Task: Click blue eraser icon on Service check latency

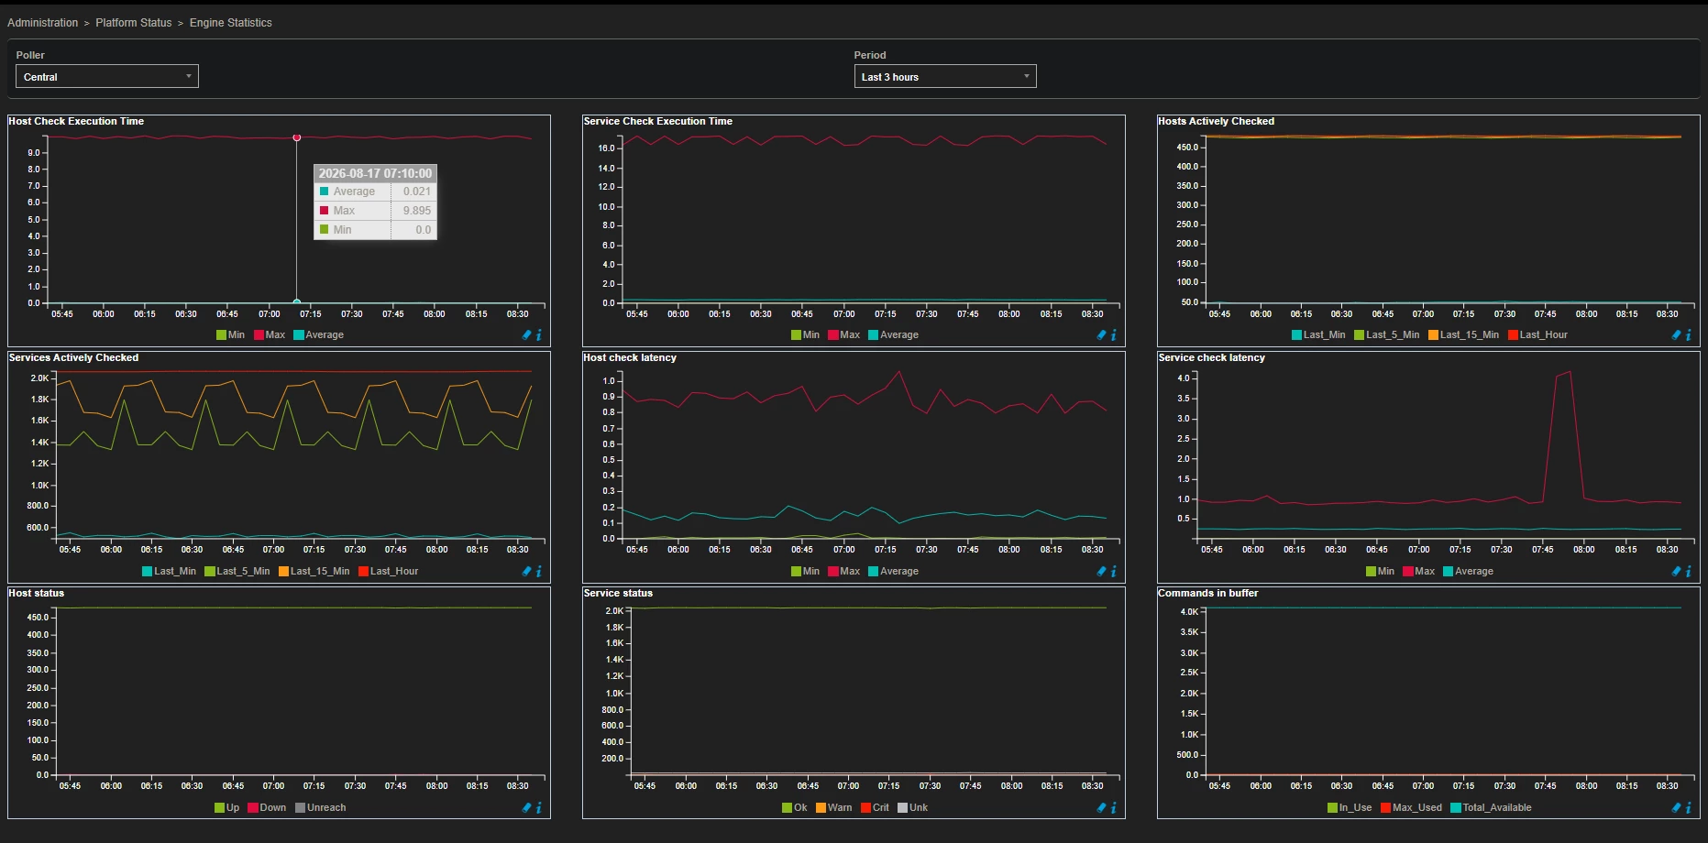Action: [1677, 572]
